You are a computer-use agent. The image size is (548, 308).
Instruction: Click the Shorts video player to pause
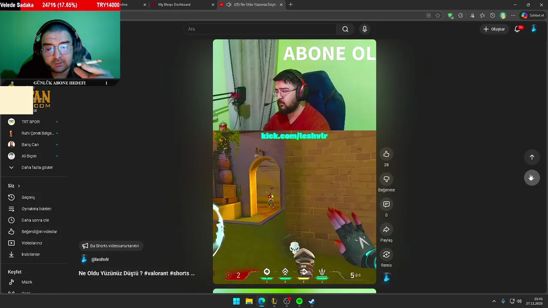pos(295,162)
